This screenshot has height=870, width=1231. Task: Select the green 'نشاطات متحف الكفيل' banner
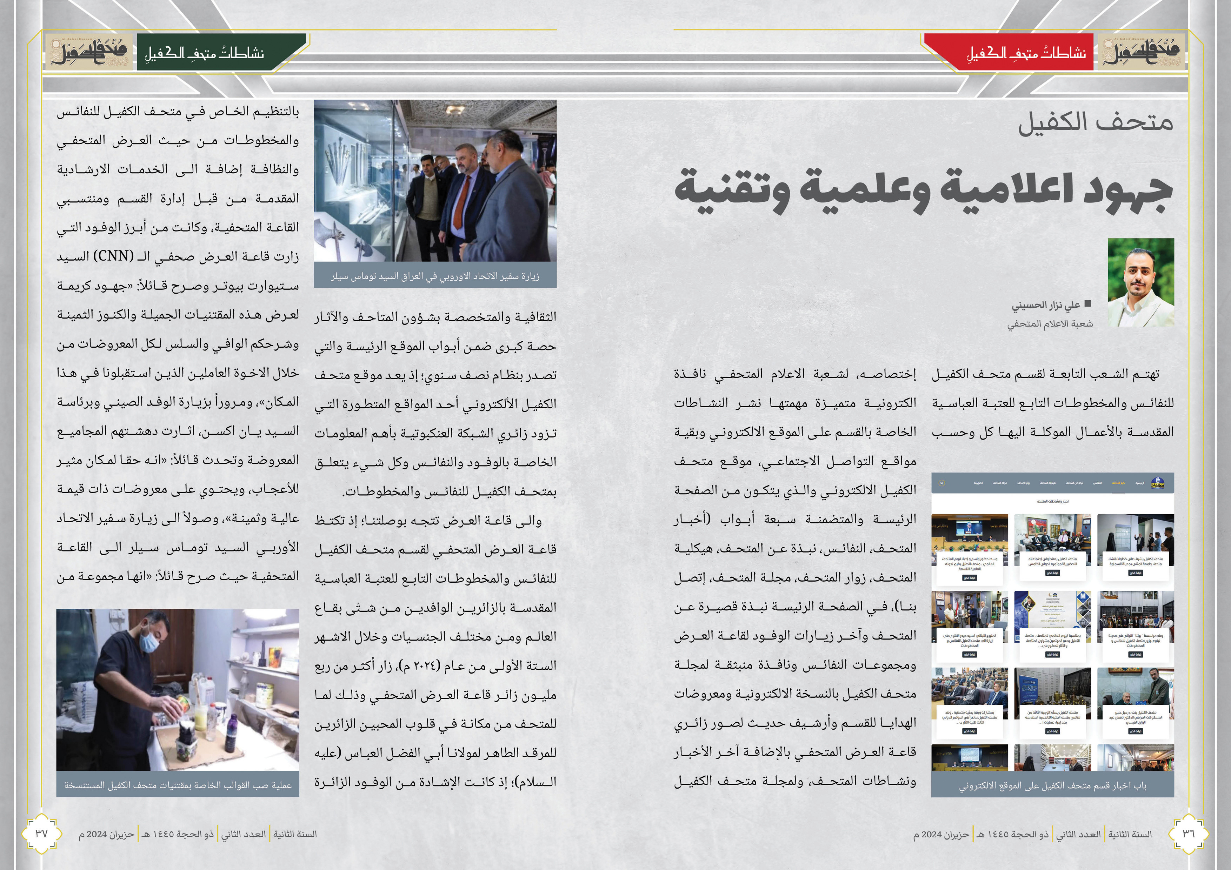(x=221, y=53)
